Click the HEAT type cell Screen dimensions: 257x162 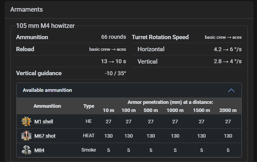(89, 136)
